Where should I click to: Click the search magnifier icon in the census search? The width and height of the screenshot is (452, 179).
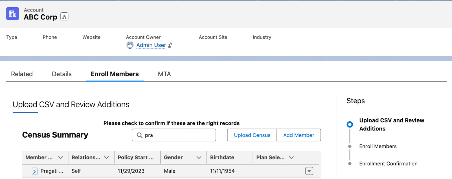[140, 135]
